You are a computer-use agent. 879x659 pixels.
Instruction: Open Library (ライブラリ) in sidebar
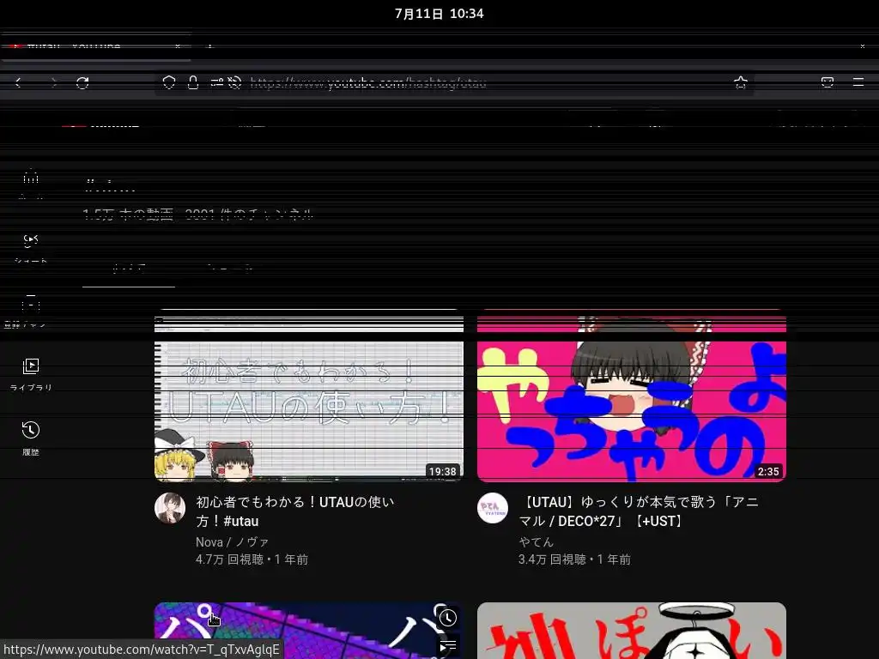(x=31, y=374)
